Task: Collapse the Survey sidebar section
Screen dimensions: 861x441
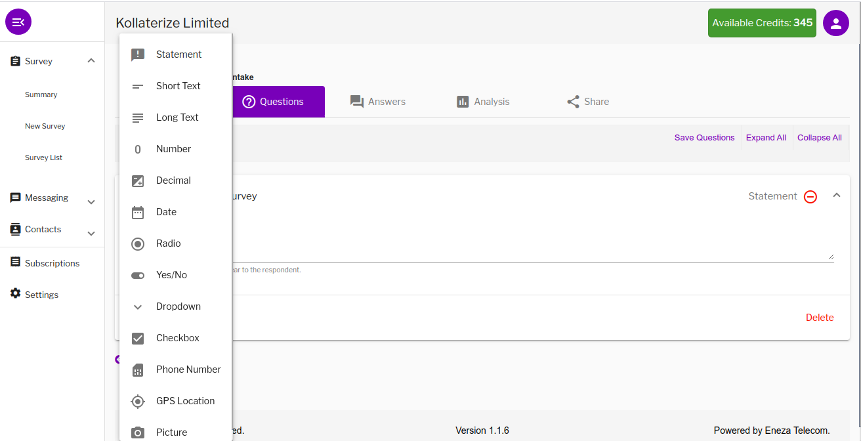Action: pos(91,60)
